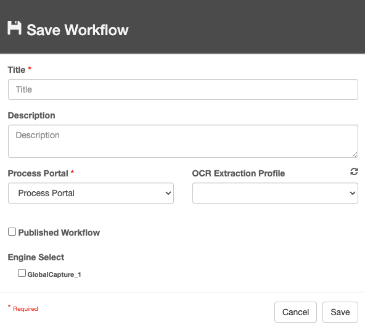Check the GlobalCapture_1 engine box
The image size is (365, 330).
click(x=22, y=273)
